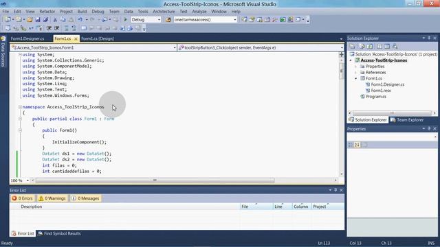
Task: Switch Properties panel to Categorized view
Action: point(350,145)
